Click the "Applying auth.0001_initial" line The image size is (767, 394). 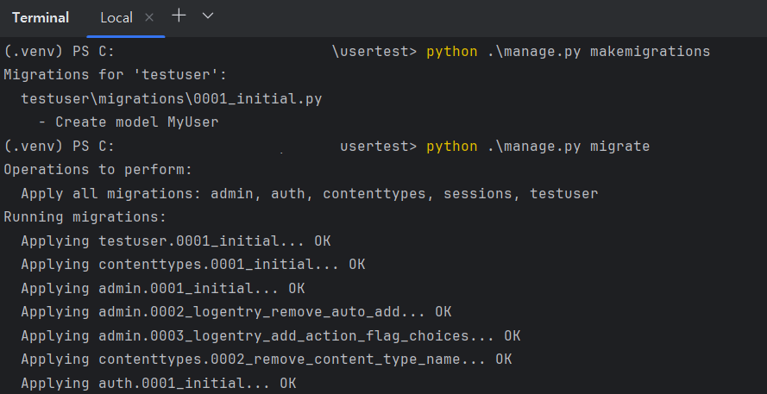click(x=158, y=382)
